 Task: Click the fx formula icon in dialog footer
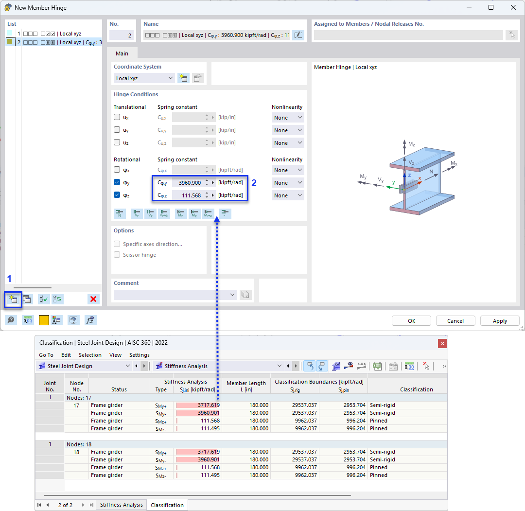click(90, 320)
